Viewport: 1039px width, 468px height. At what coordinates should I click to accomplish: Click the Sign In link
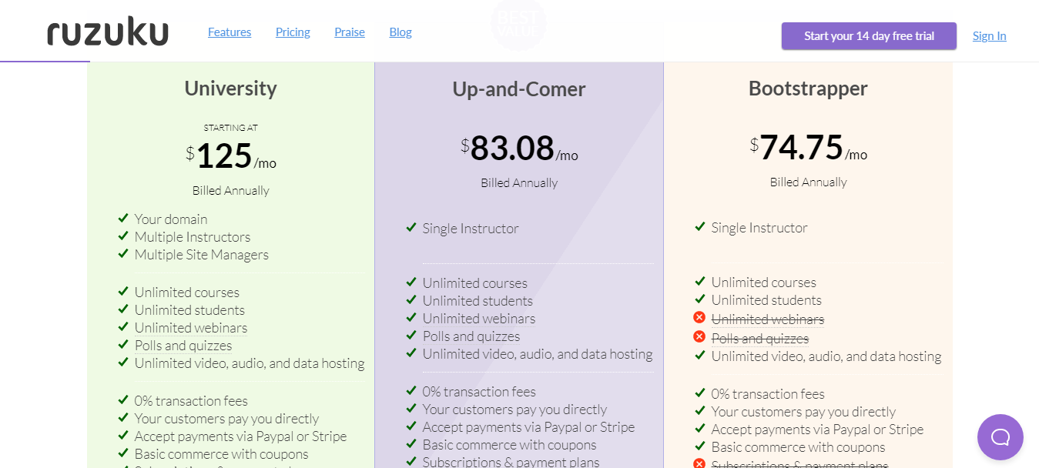[989, 36]
